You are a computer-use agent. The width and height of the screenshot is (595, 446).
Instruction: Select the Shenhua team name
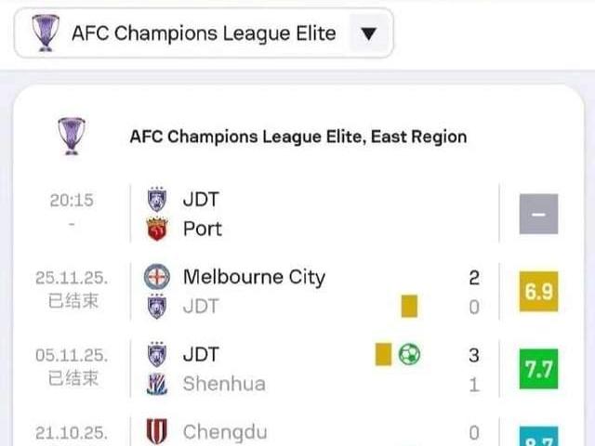(x=224, y=384)
